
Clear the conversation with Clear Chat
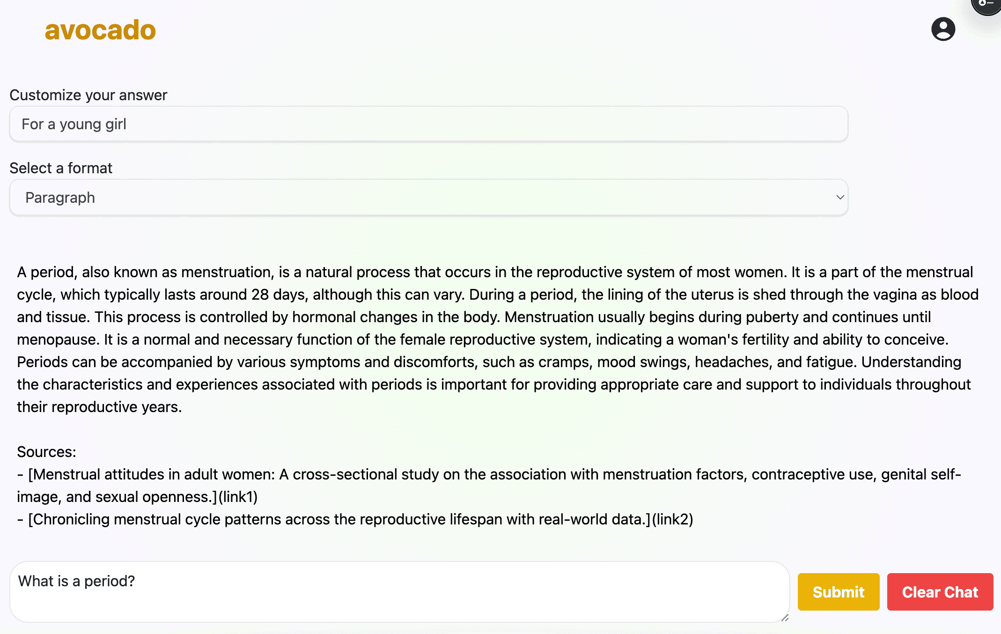point(940,592)
